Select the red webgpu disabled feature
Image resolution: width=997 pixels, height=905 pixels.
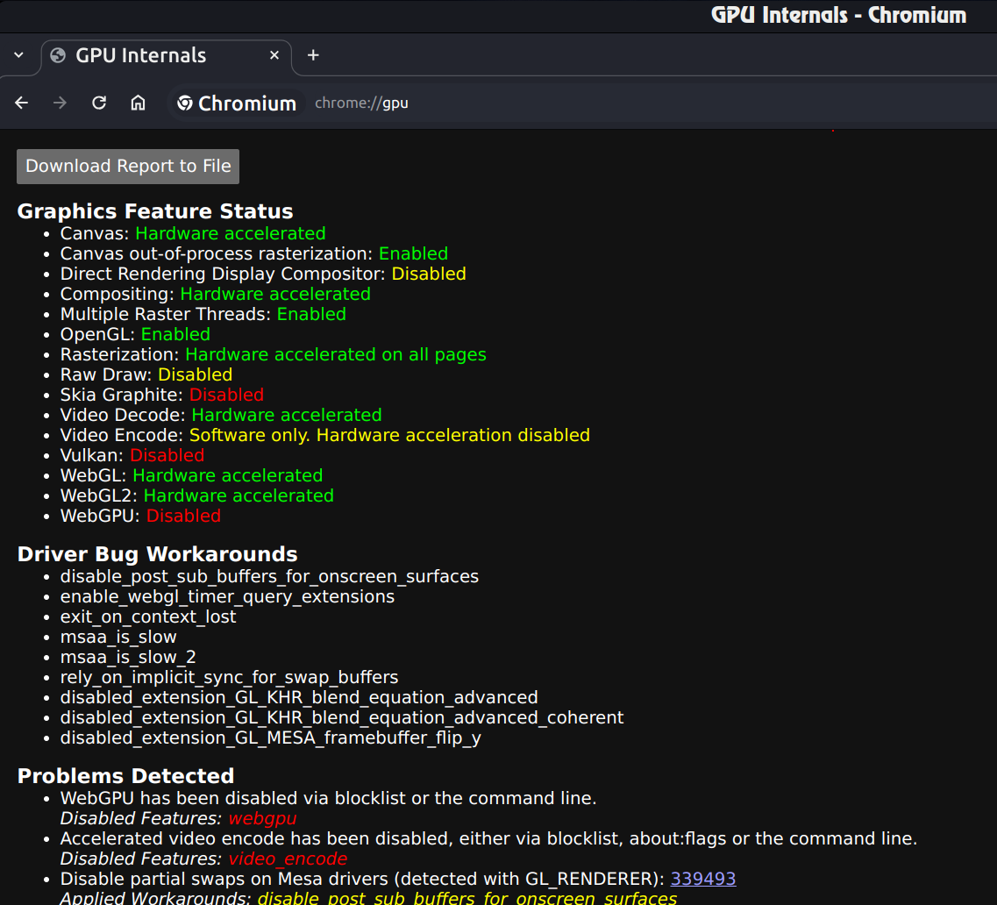click(262, 819)
